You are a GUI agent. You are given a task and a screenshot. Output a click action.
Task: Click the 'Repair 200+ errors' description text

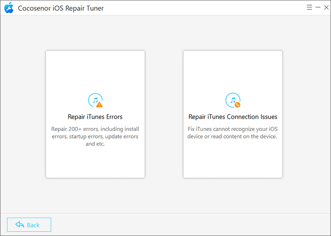[x=95, y=136]
